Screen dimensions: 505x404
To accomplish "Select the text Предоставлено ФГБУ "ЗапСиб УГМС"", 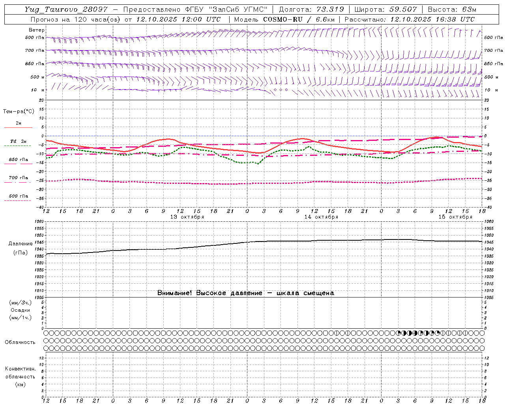I will pyautogui.click(x=196, y=9).
